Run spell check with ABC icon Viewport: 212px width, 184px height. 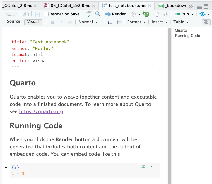(89, 14)
